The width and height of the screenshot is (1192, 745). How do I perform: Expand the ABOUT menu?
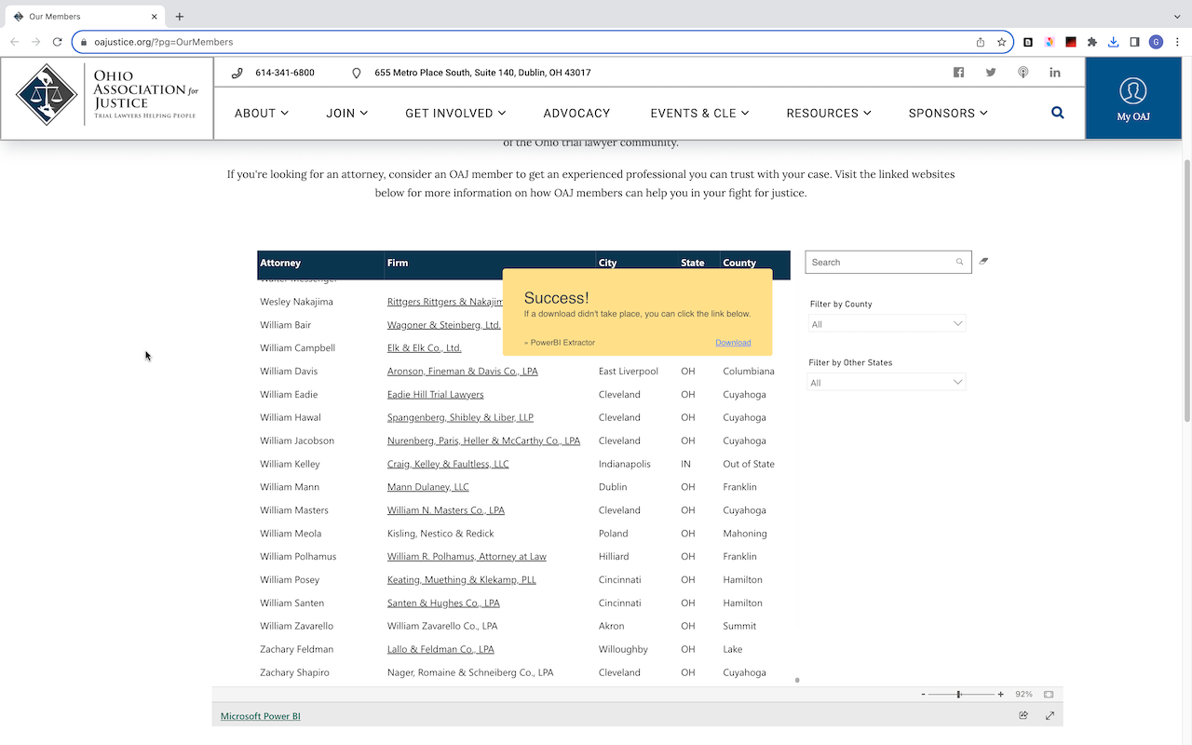click(262, 113)
